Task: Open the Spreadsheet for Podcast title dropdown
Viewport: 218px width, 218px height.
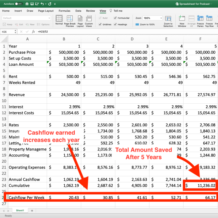Action: click(212, 4)
